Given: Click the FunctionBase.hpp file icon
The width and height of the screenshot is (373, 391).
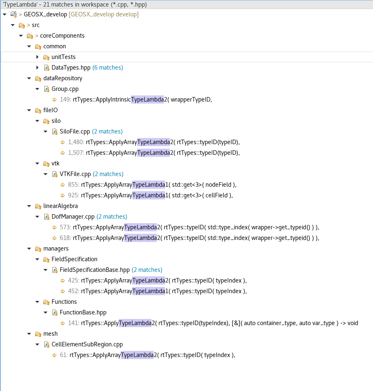Looking at the screenshot, I should [x=54, y=312].
